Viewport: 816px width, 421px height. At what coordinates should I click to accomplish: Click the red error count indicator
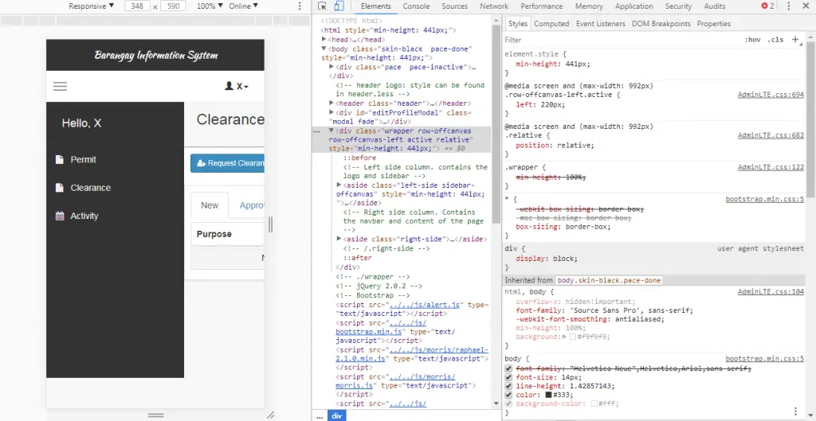767,6
